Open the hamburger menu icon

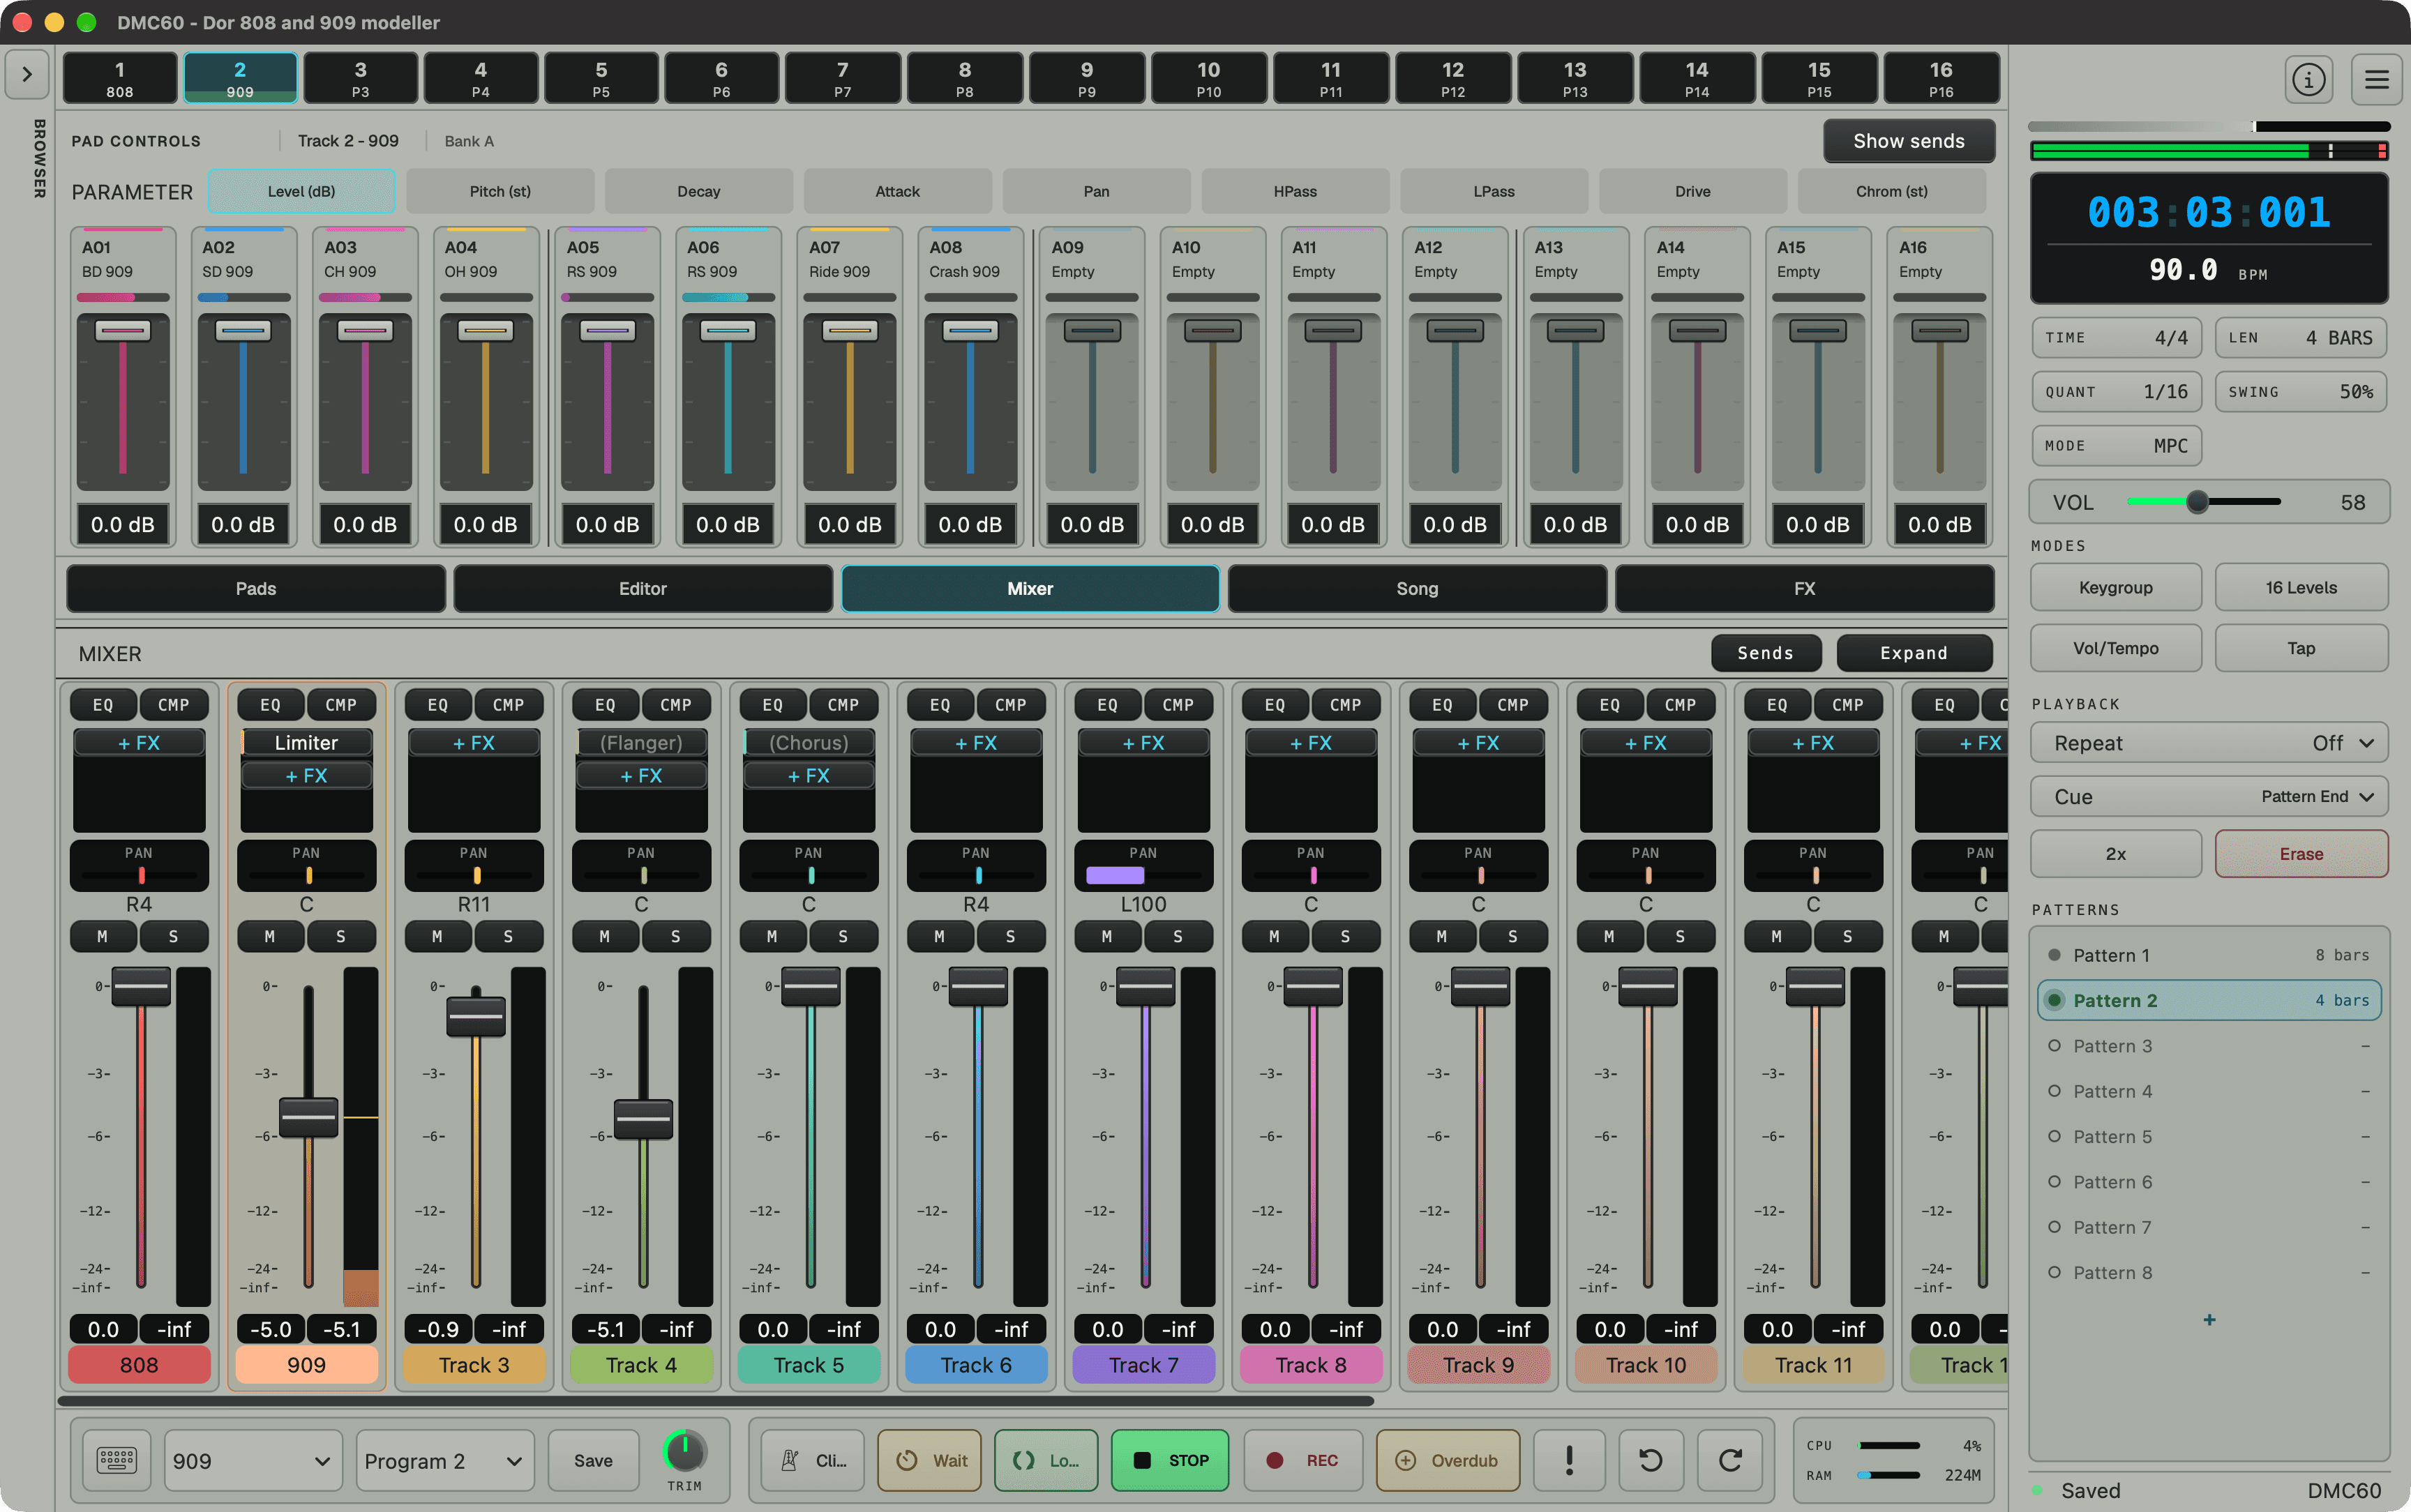coord(2376,79)
